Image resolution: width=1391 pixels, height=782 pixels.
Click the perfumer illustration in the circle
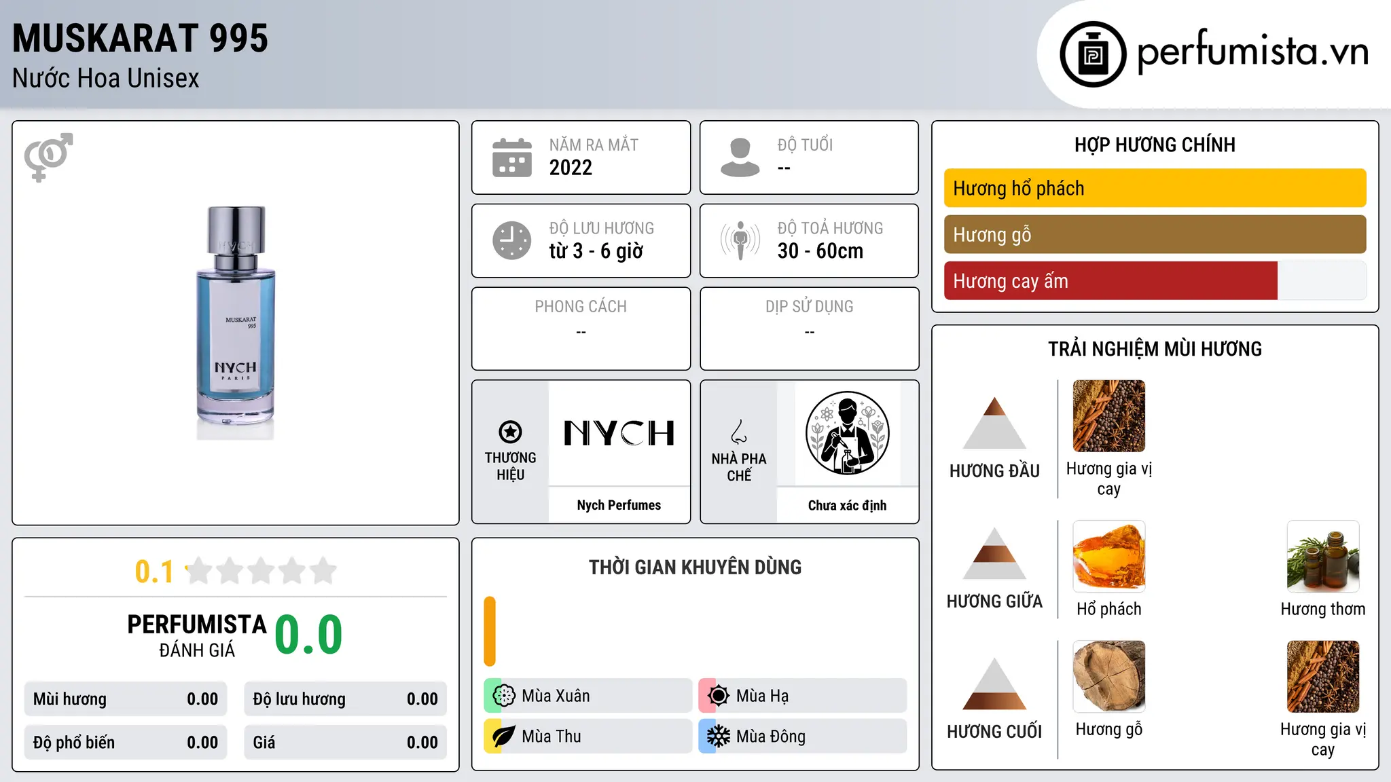point(847,433)
